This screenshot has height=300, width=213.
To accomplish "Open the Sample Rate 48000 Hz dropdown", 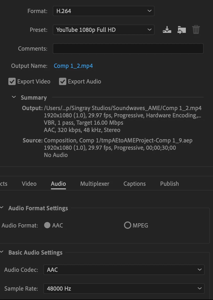I will tap(124, 289).
